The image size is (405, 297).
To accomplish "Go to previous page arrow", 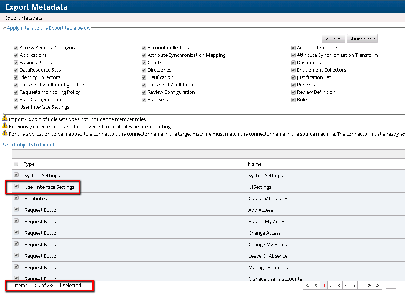I will tap(316, 286).
